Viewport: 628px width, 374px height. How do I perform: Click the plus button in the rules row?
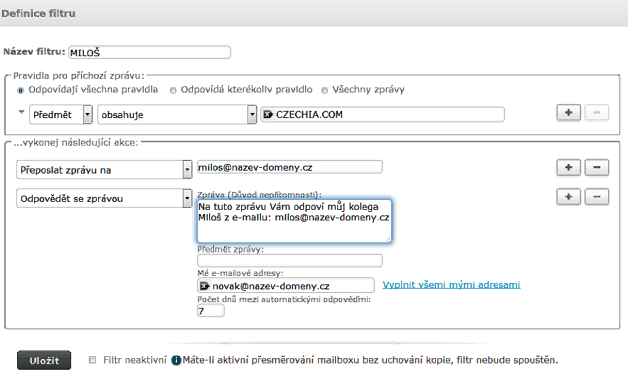(568, 113)
